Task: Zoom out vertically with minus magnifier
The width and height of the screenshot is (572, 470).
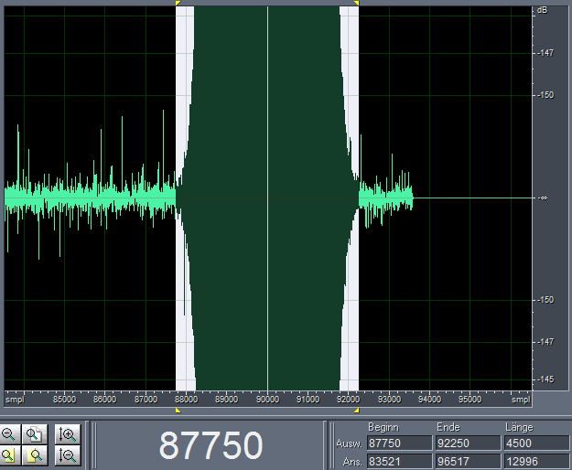Action: click(x=68, y=455)
